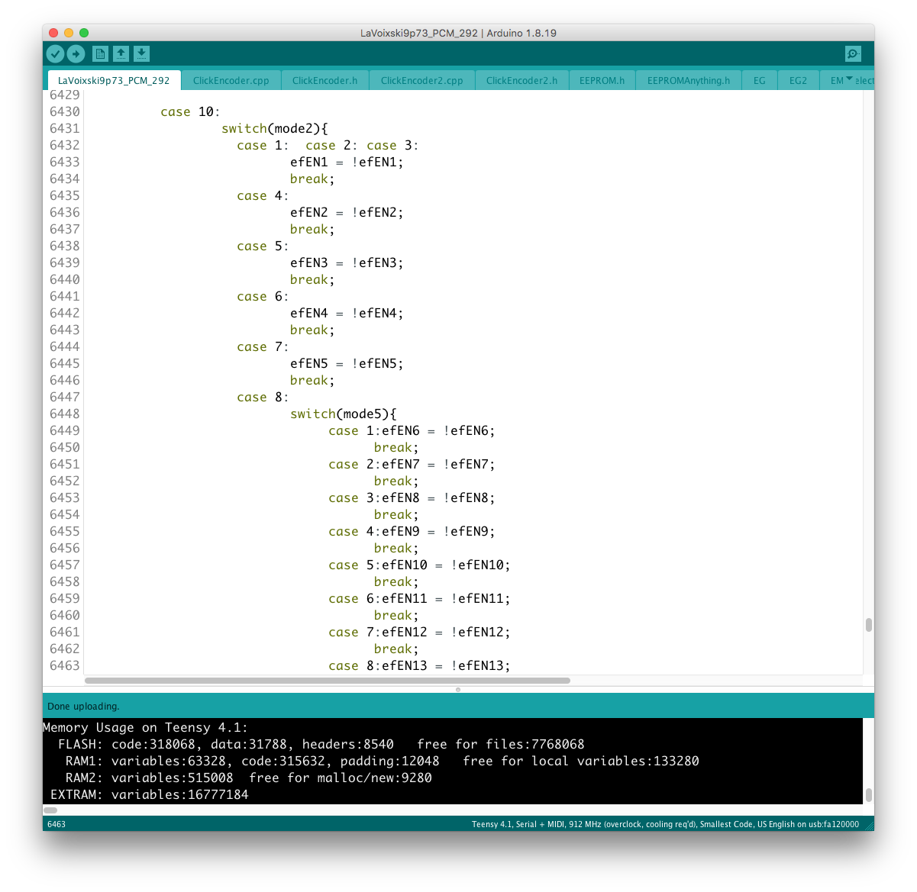Click the editor vertical scrollbar thumb
Screen dimensions: 917x892
(x=868, y=625)
